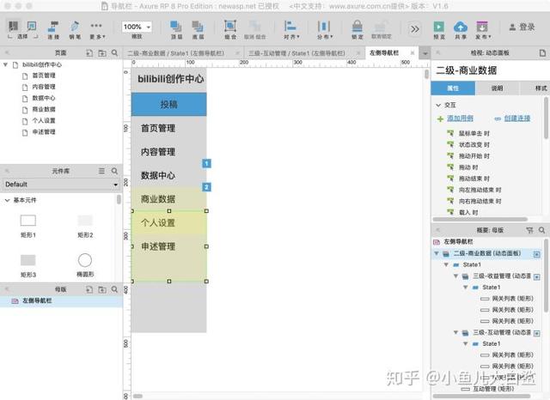The height and width of the screenshot is (400, 550).
Task: Select the contained selection mode icon
Action: (x=32, y=26)
